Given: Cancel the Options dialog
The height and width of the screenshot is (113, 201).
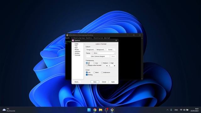Looking at the screenshot, I should tap(104, 82).
